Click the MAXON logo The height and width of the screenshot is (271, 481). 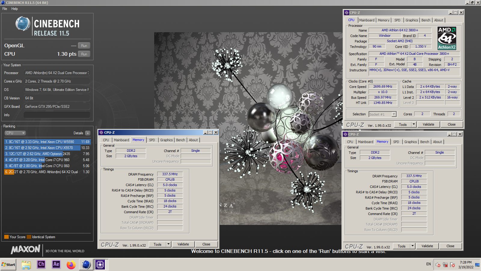26,249
